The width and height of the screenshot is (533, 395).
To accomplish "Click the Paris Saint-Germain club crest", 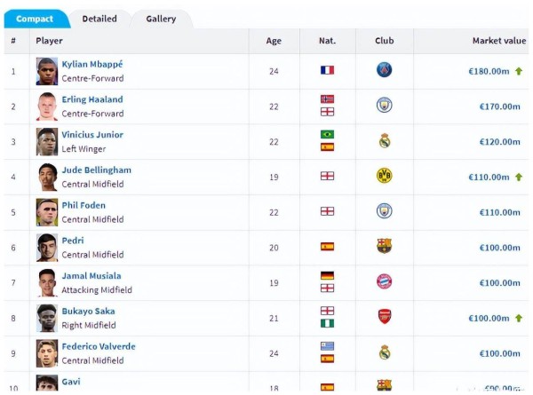I will pyautogui.click(x=384, y=70).
